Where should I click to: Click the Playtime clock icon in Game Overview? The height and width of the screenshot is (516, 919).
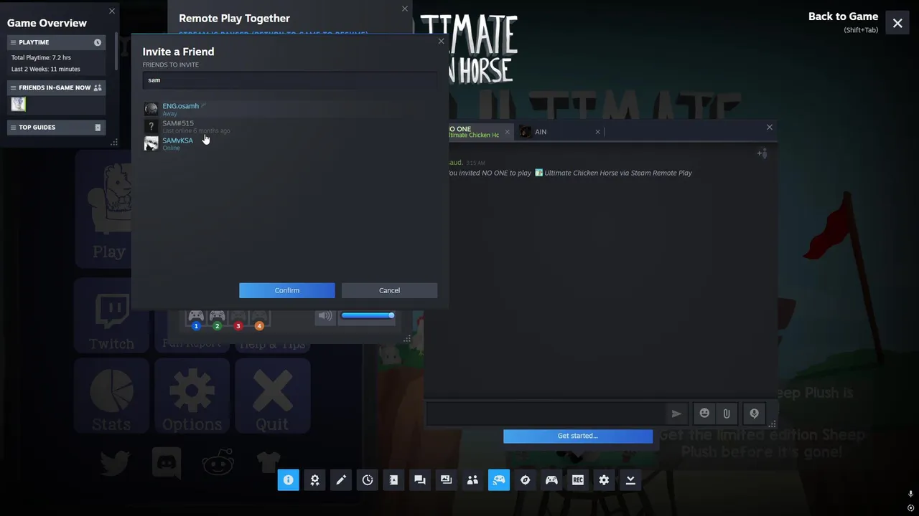point(98,42)
